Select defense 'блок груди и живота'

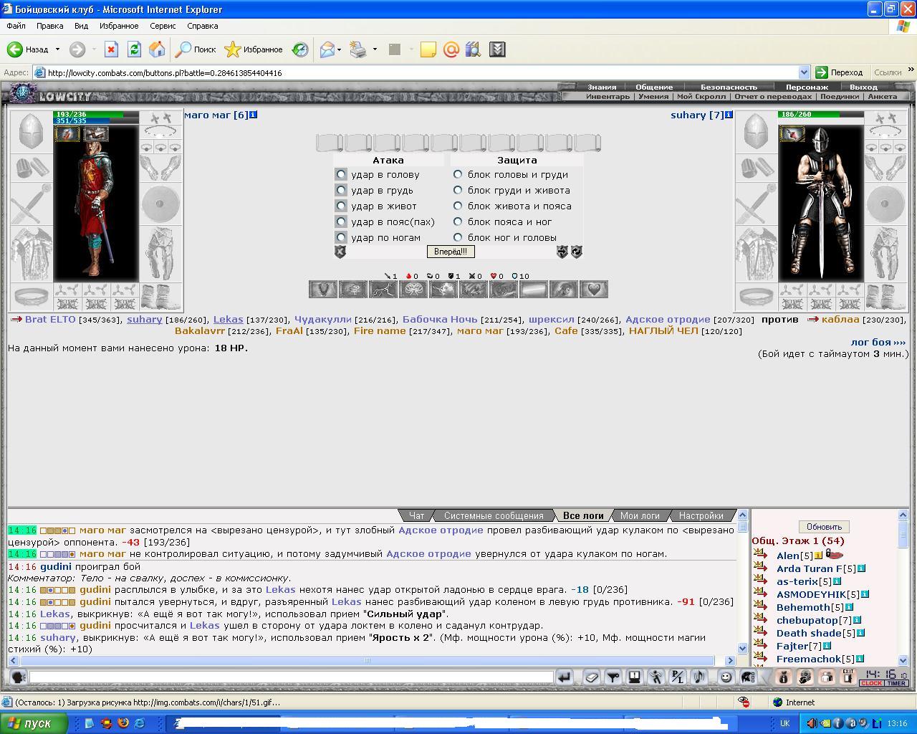458,190
